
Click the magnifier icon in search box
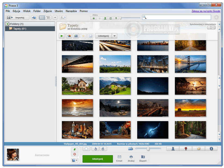point(145,17)
